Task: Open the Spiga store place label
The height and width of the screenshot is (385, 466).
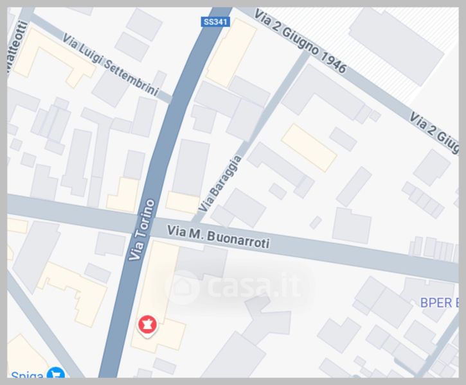Action: 27,374
